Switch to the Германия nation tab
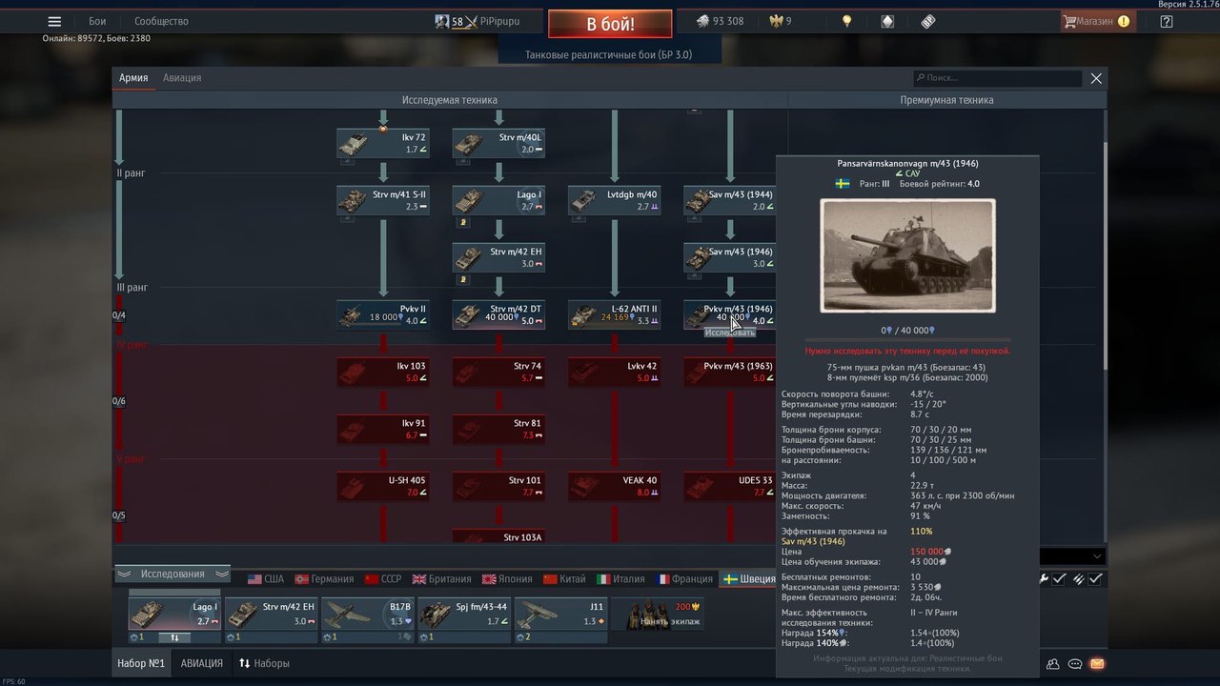The height and width of the screenshot is (686, 1220). pyautogui.click(x=324, y=578)
